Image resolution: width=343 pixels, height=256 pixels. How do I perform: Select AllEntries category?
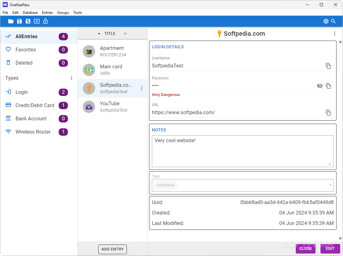point(39,37)
